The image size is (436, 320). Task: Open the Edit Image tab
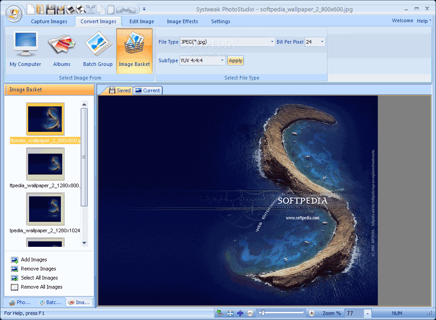pos(142,21)
